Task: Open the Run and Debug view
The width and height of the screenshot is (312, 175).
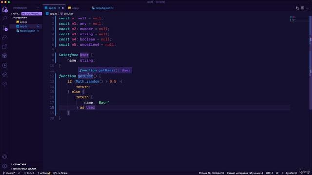Action: pyautogui.click(x=5, y=37)
